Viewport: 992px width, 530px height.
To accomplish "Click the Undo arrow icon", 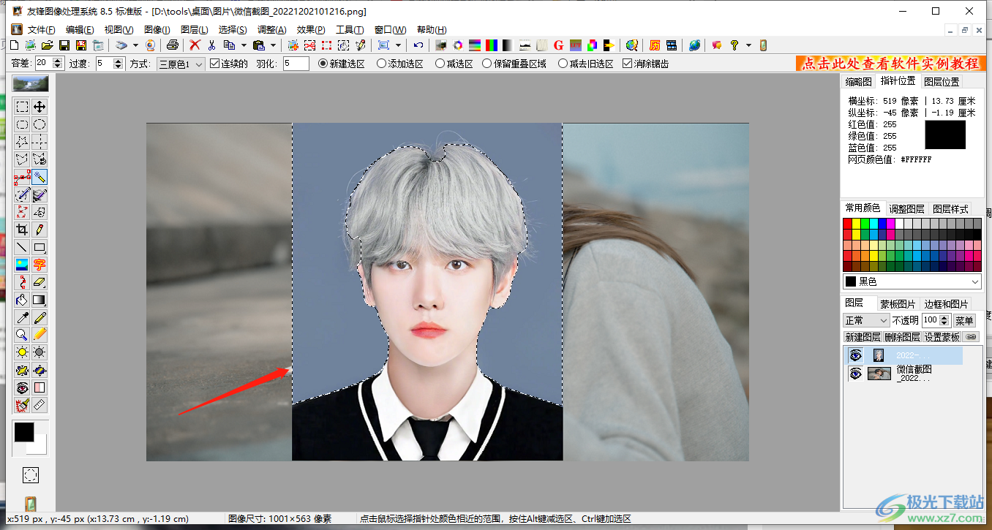I will tap(418, 45).
